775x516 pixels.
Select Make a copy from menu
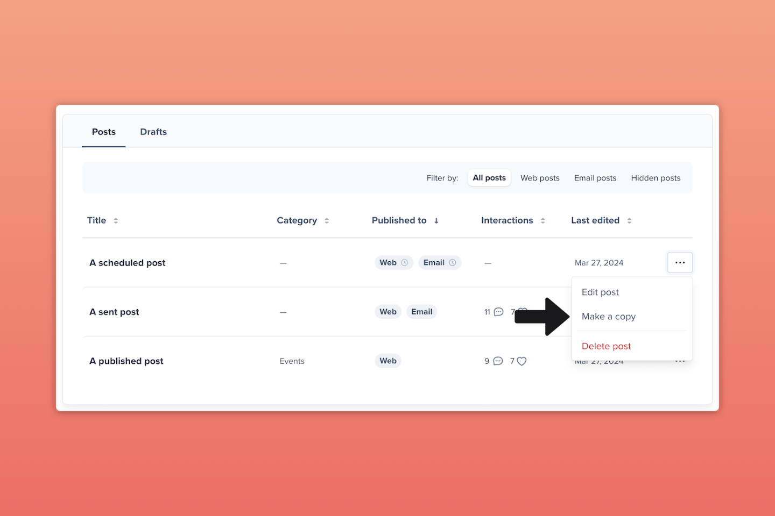coord(608,317)
